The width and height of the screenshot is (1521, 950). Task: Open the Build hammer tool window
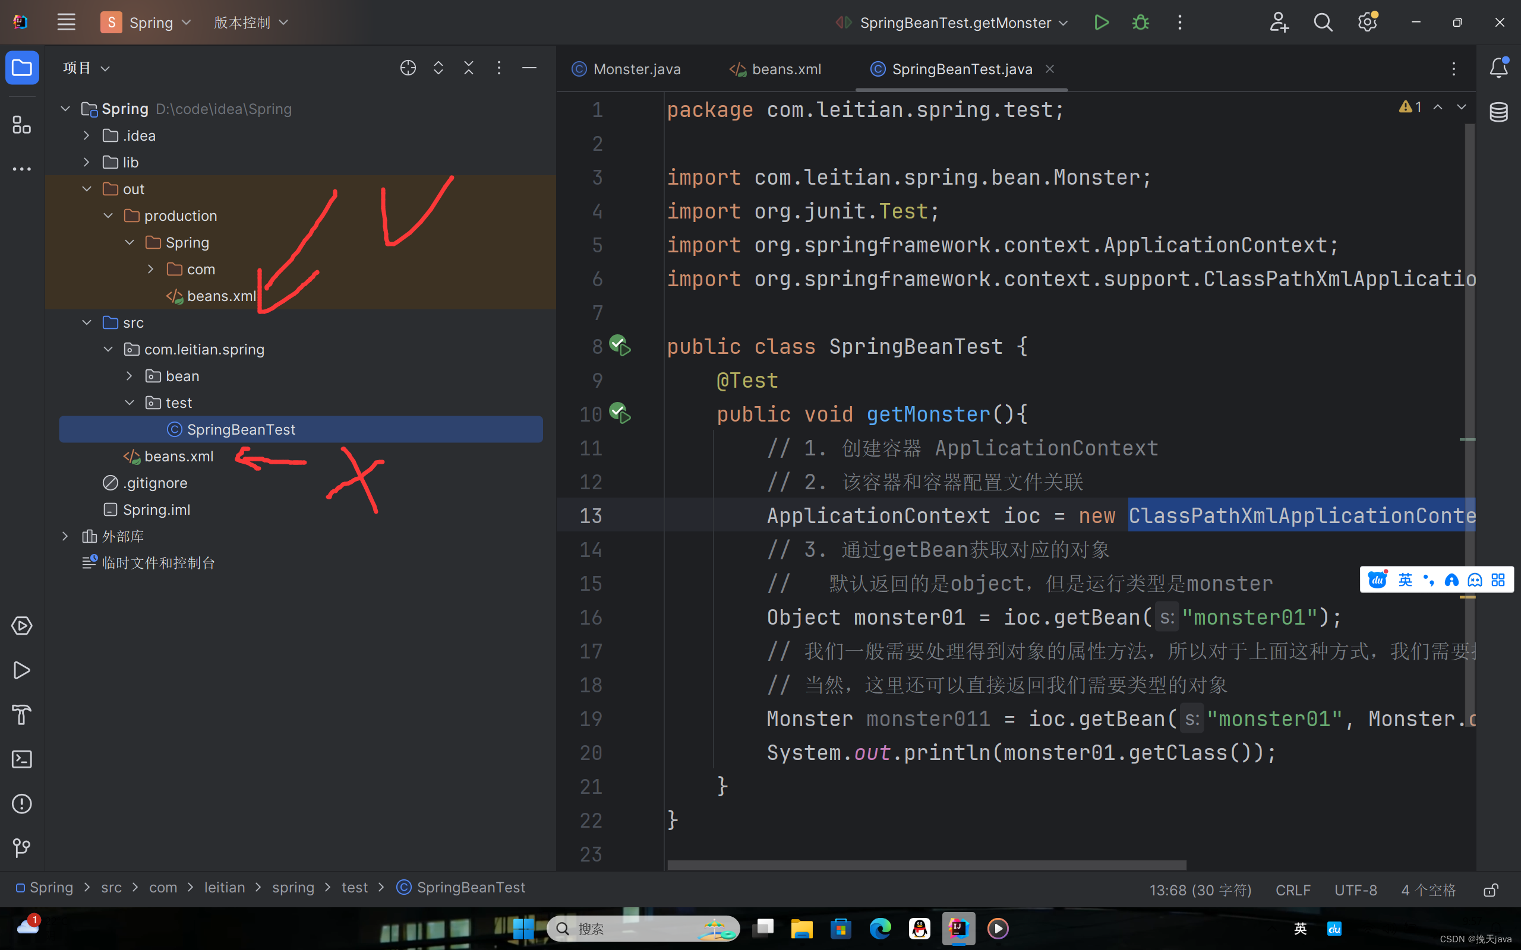[22, 714]
